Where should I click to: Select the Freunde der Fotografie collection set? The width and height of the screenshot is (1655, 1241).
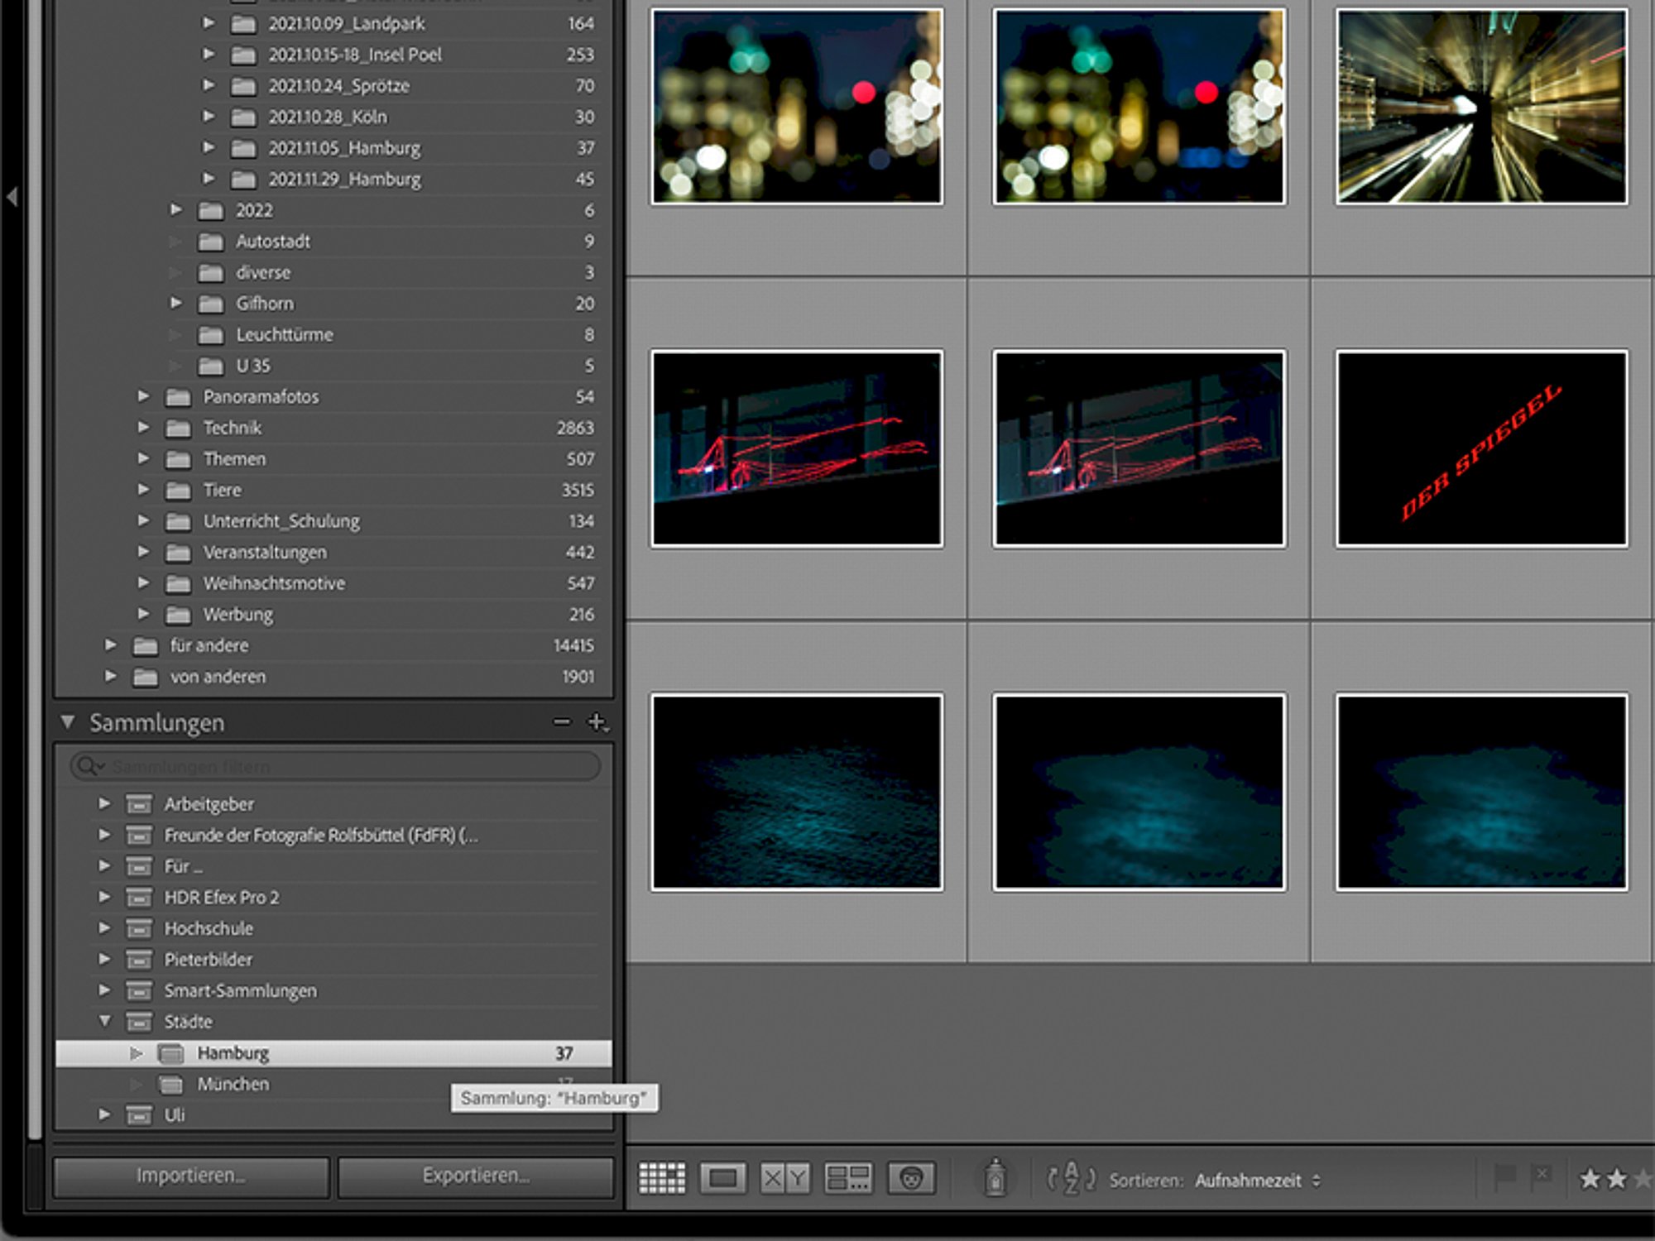coord(321,835)
